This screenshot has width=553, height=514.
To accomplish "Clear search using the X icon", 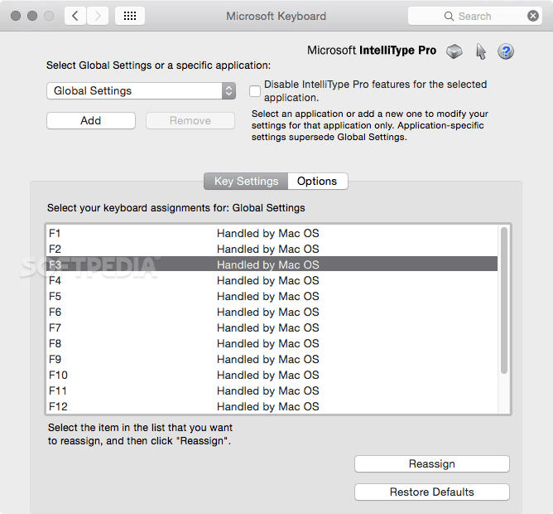I will [533, 16].
